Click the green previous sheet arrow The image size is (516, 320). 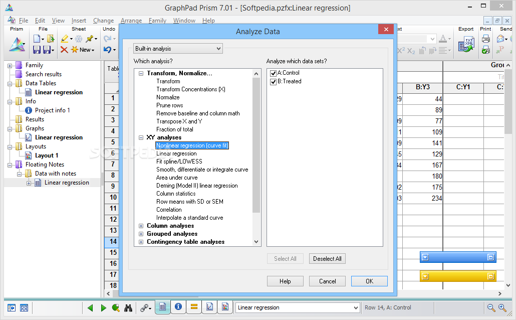click(x=90, y=308)
